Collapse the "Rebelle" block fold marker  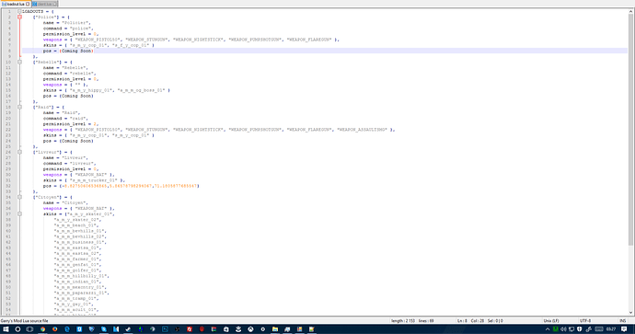19,62
